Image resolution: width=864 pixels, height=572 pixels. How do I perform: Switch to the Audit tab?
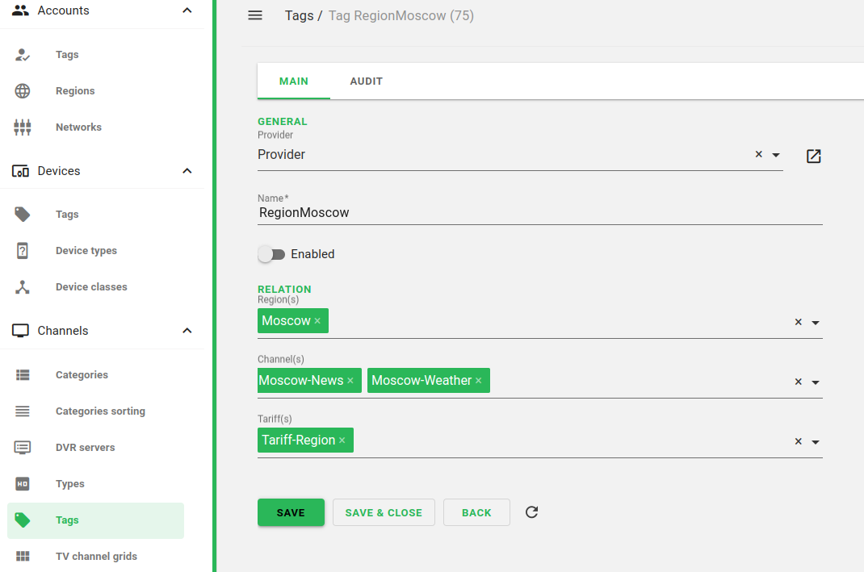tap(366, 81)
